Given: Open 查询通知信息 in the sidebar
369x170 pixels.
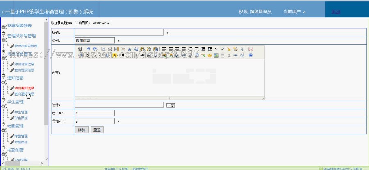Looking at the screenshot, I should 24,94.
